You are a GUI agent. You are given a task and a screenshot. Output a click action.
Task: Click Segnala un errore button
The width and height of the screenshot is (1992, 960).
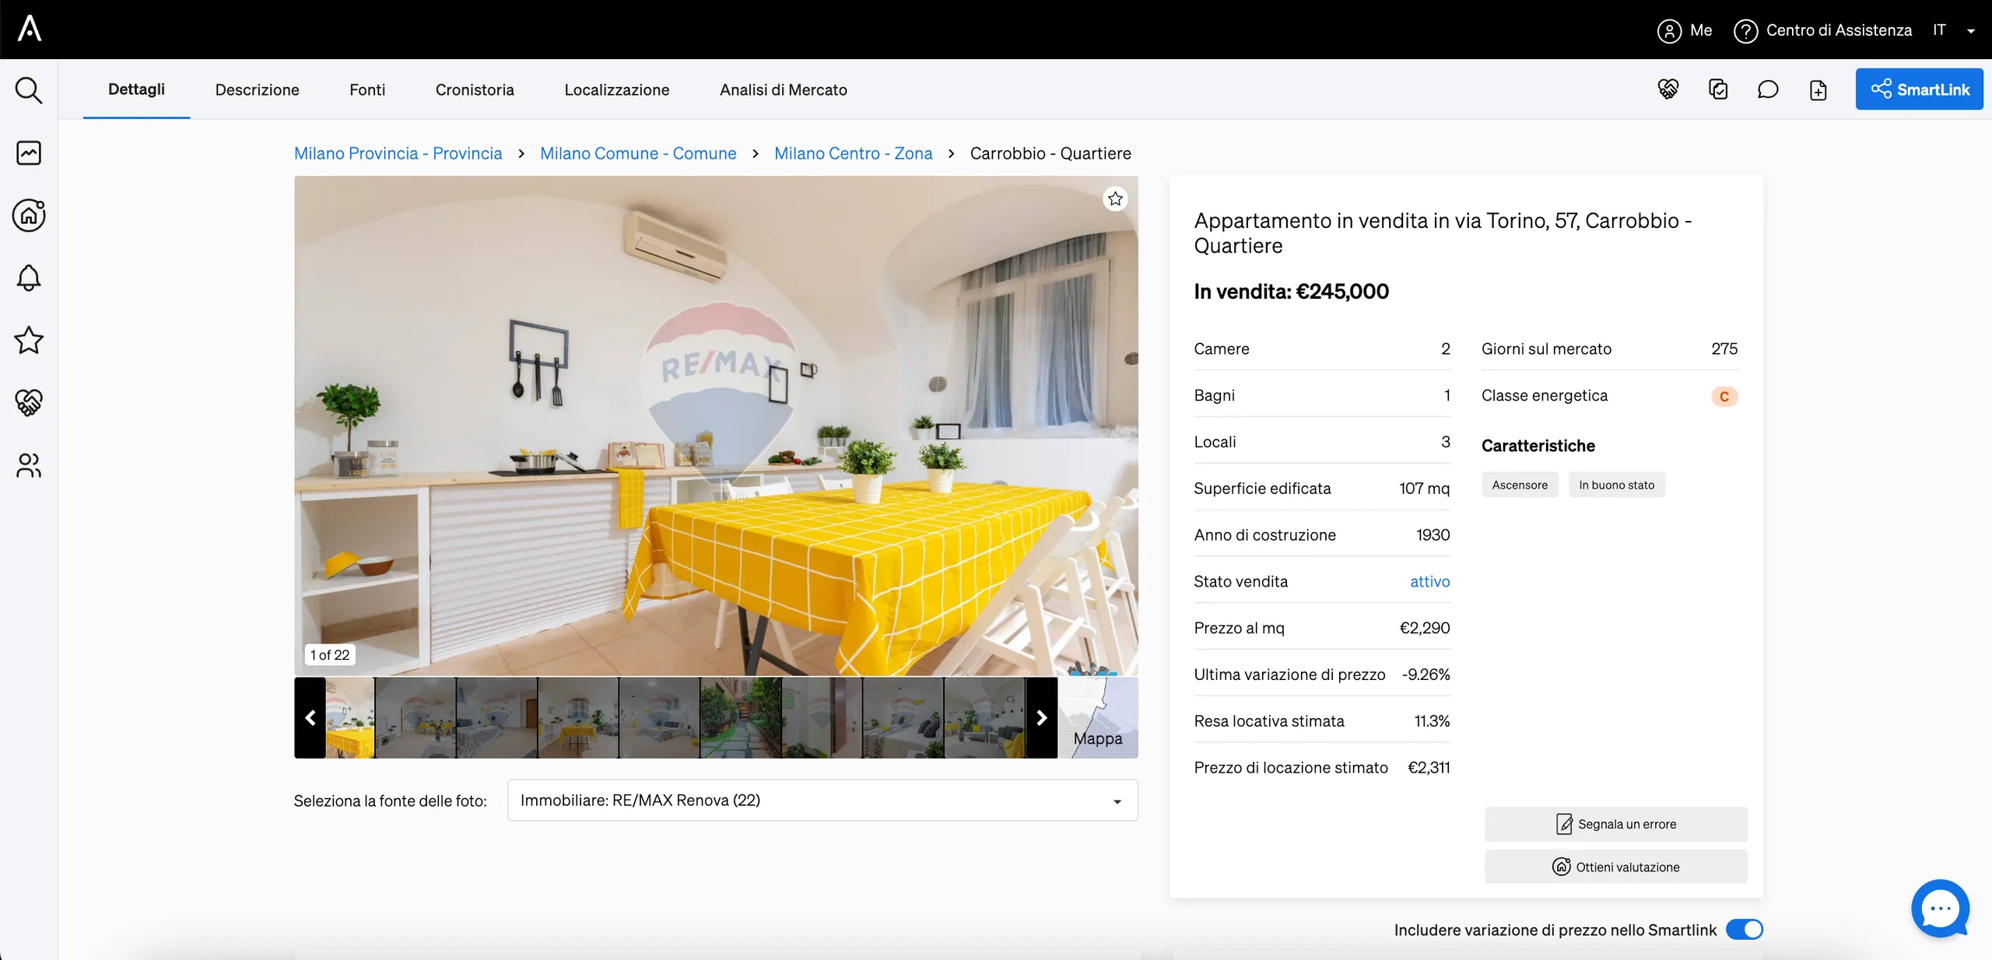click(x=1615, y=824)
